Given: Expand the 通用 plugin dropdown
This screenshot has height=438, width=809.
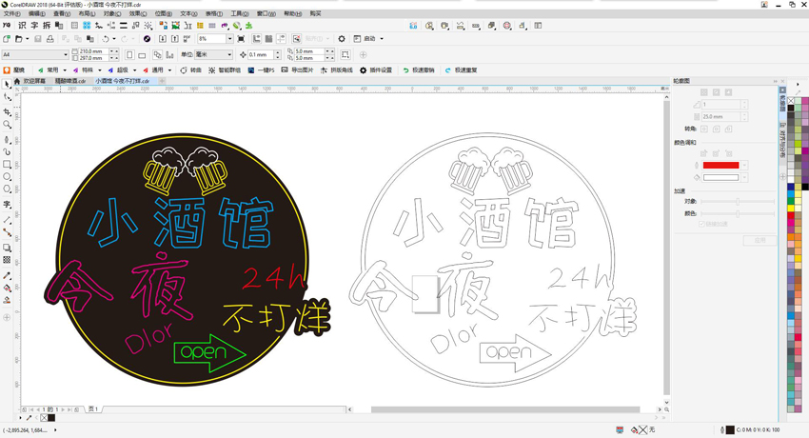Looking at the screenshot, I should click(169, 70).
